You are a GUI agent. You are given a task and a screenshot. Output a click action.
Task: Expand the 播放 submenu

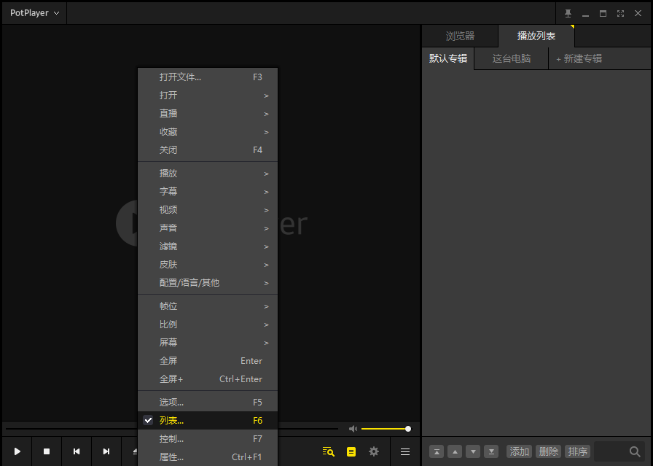[208, 174]
